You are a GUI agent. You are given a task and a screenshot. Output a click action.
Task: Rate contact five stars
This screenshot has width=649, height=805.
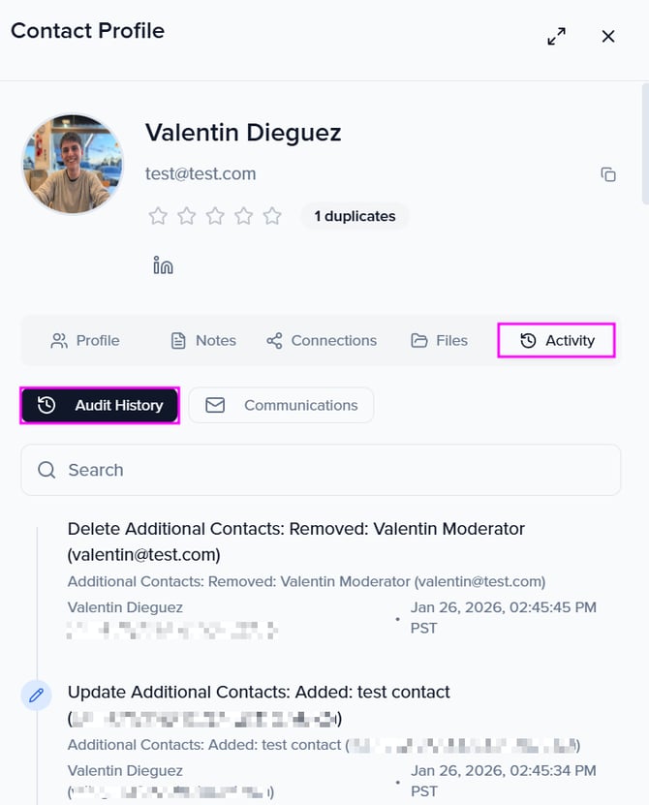[272, 216]
